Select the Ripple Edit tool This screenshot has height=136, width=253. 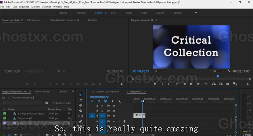(x=80, y=105)
